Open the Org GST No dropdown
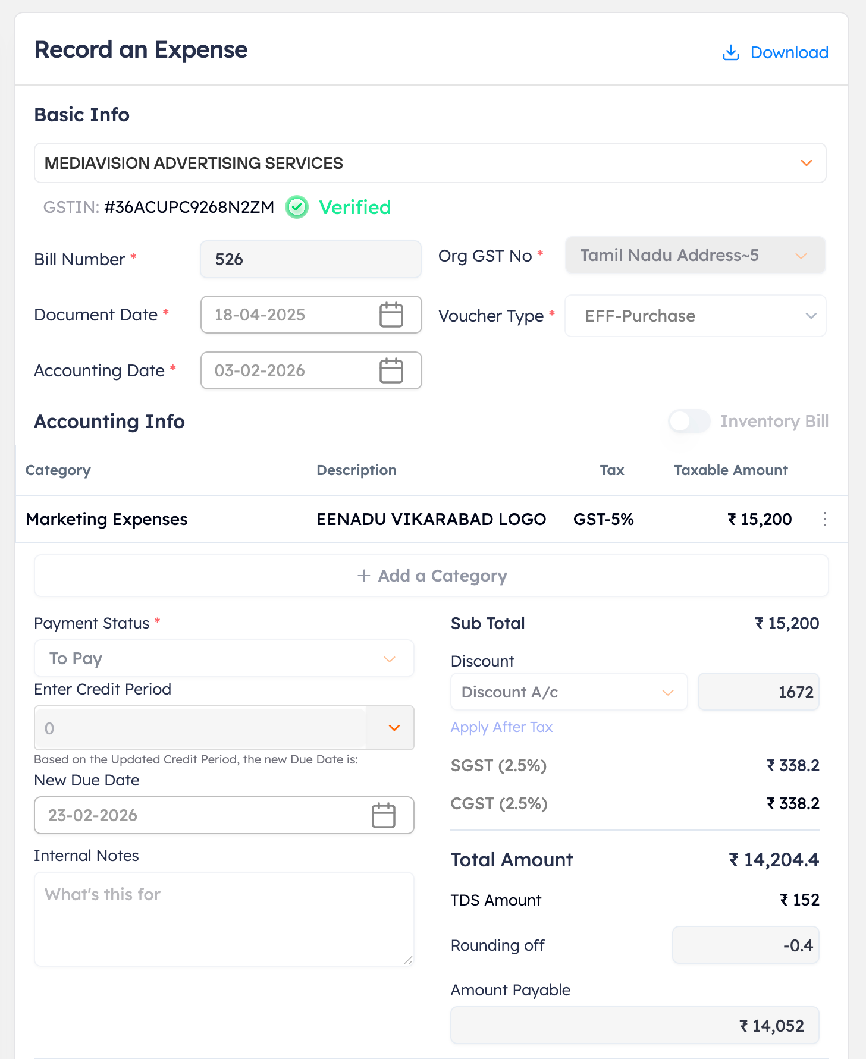The height and width of the screenshot is (1059, 866). pyautogui.click(x=801, y=256)
